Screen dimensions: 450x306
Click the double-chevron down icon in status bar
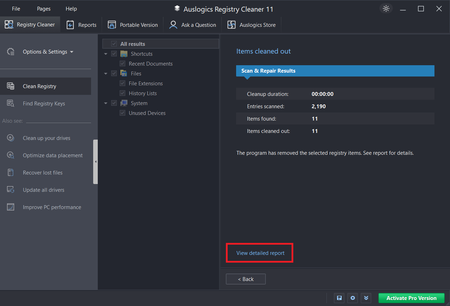tap(366, 298)
